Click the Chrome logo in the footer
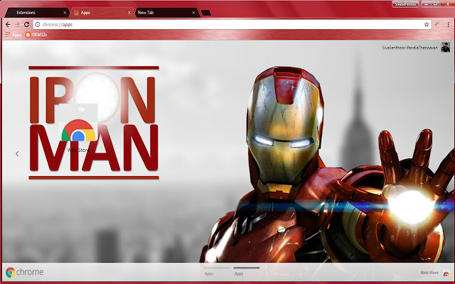Image resolution: width=455 pixels, height=284 pixels. [25, 272]
